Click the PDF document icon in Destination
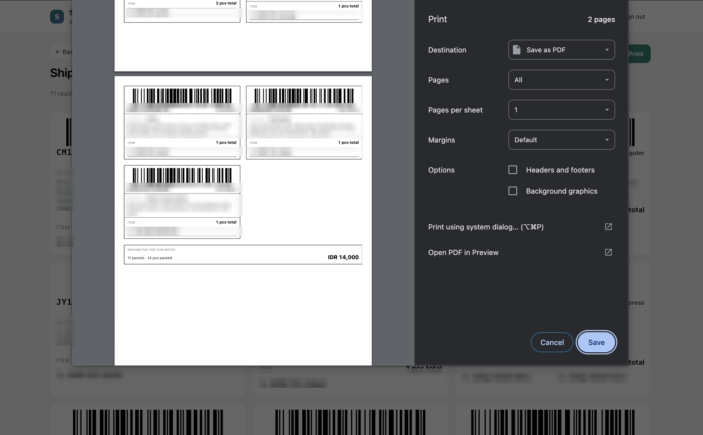 [516, 50]
